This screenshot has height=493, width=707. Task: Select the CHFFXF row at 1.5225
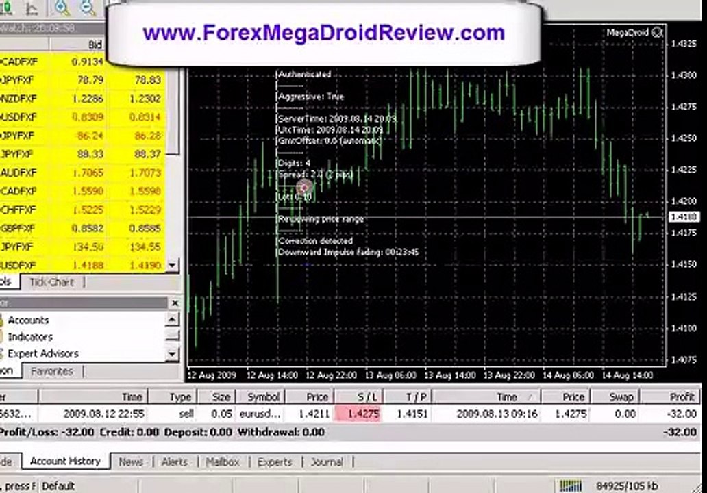click(x=82, y=210)
